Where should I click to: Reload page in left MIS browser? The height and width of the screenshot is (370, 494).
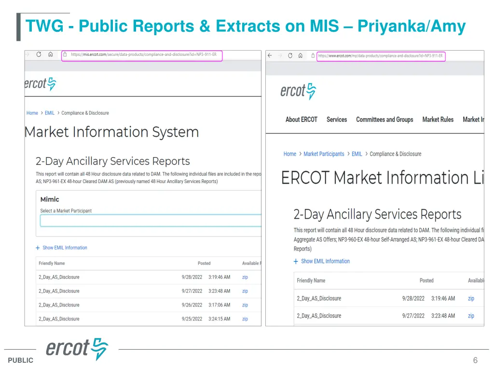click(39, 54)
